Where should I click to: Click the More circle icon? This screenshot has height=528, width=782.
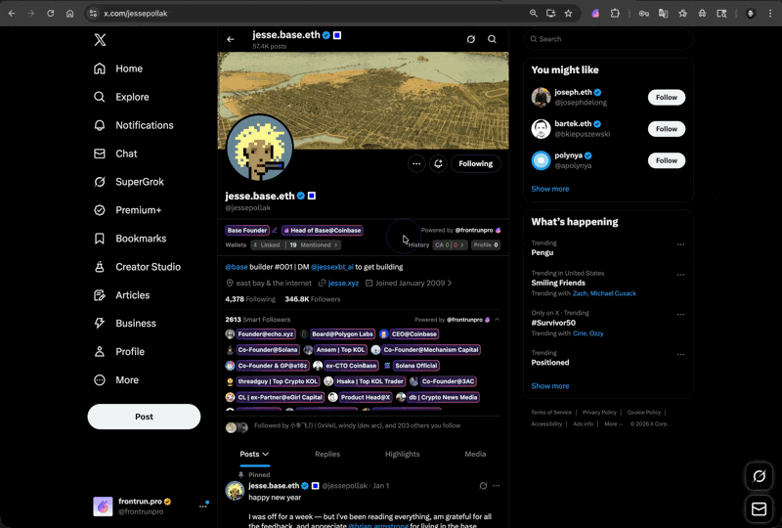coord(100,379)
